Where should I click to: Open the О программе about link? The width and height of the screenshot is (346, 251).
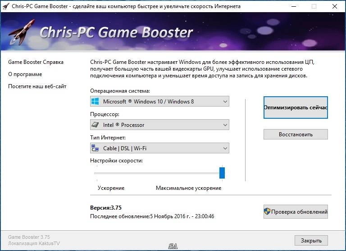pos(25,74)
